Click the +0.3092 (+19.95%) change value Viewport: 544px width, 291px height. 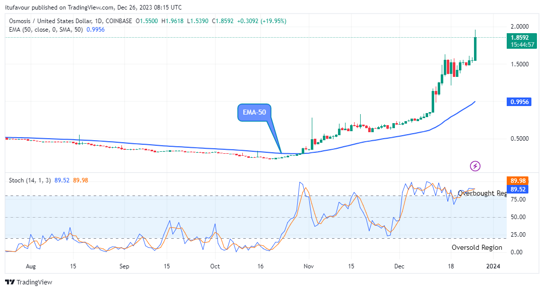click(261, 21)
